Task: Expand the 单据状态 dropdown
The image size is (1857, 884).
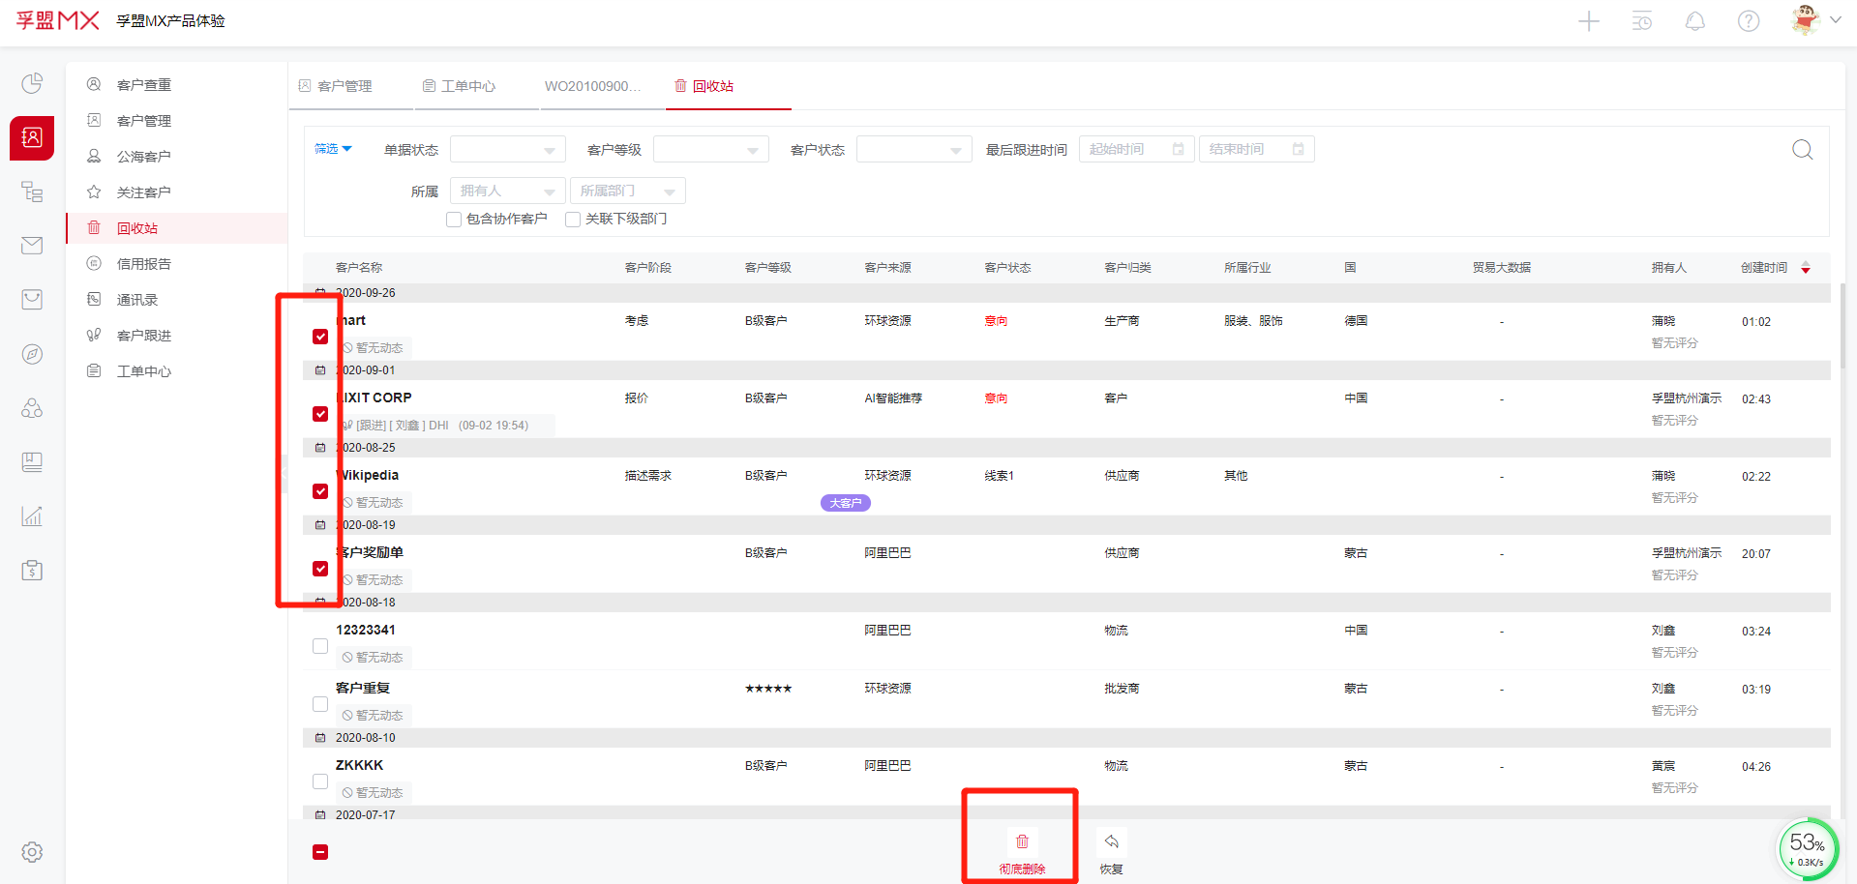Action: [507, 150]
